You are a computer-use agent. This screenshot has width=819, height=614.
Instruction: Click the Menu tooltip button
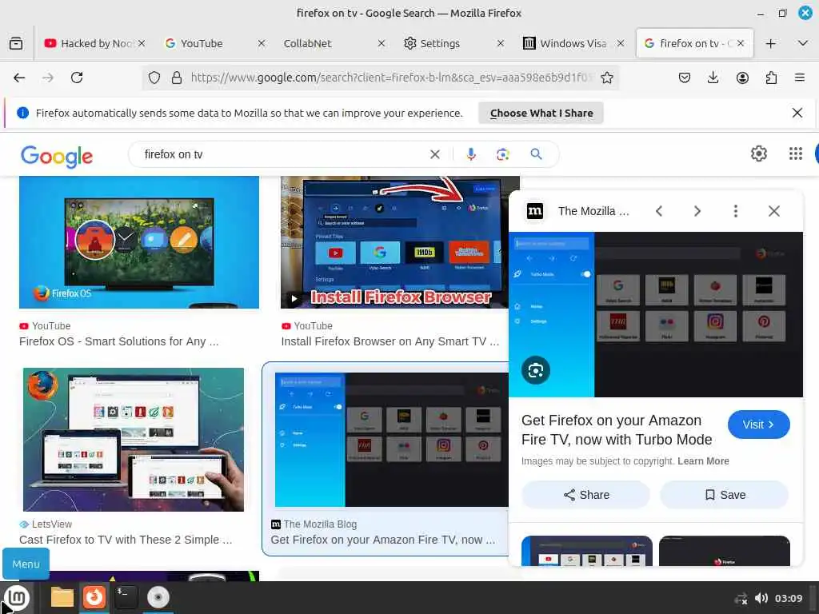click(x=26, y=564)
